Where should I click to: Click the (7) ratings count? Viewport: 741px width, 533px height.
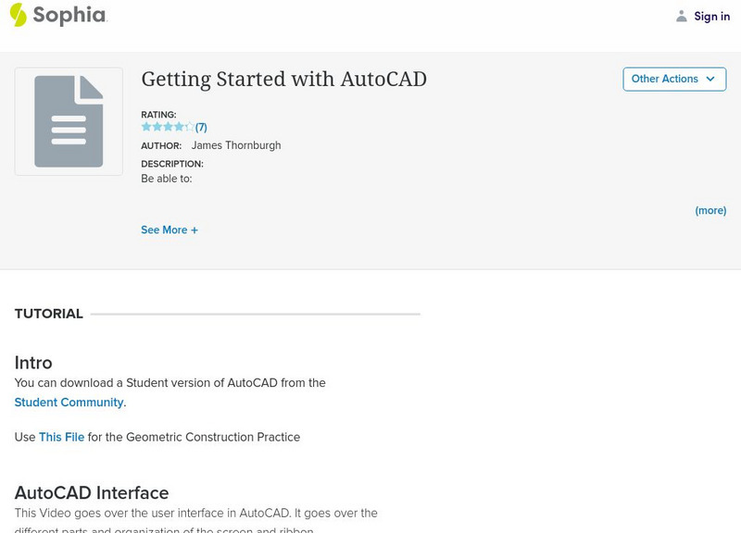201,128
